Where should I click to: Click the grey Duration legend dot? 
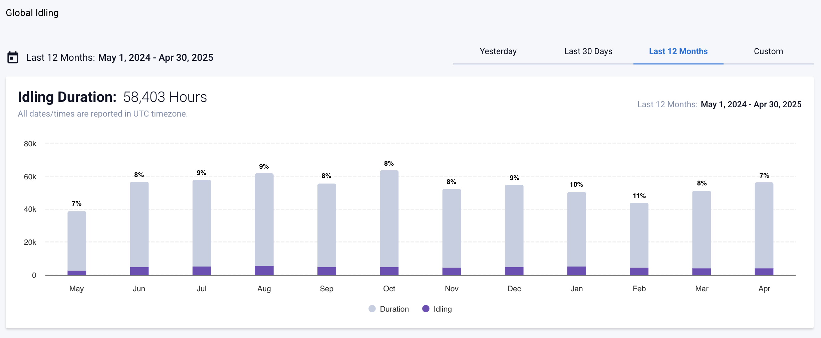(x=372, y=309)
